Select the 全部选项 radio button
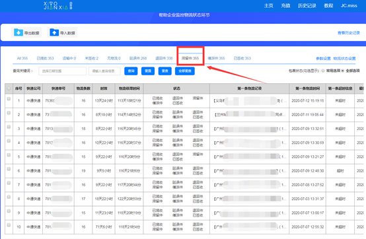Screen dimensions: 366x239 [x=343, y=71]
